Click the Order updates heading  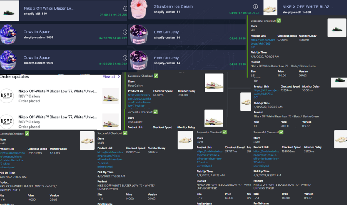15,77
